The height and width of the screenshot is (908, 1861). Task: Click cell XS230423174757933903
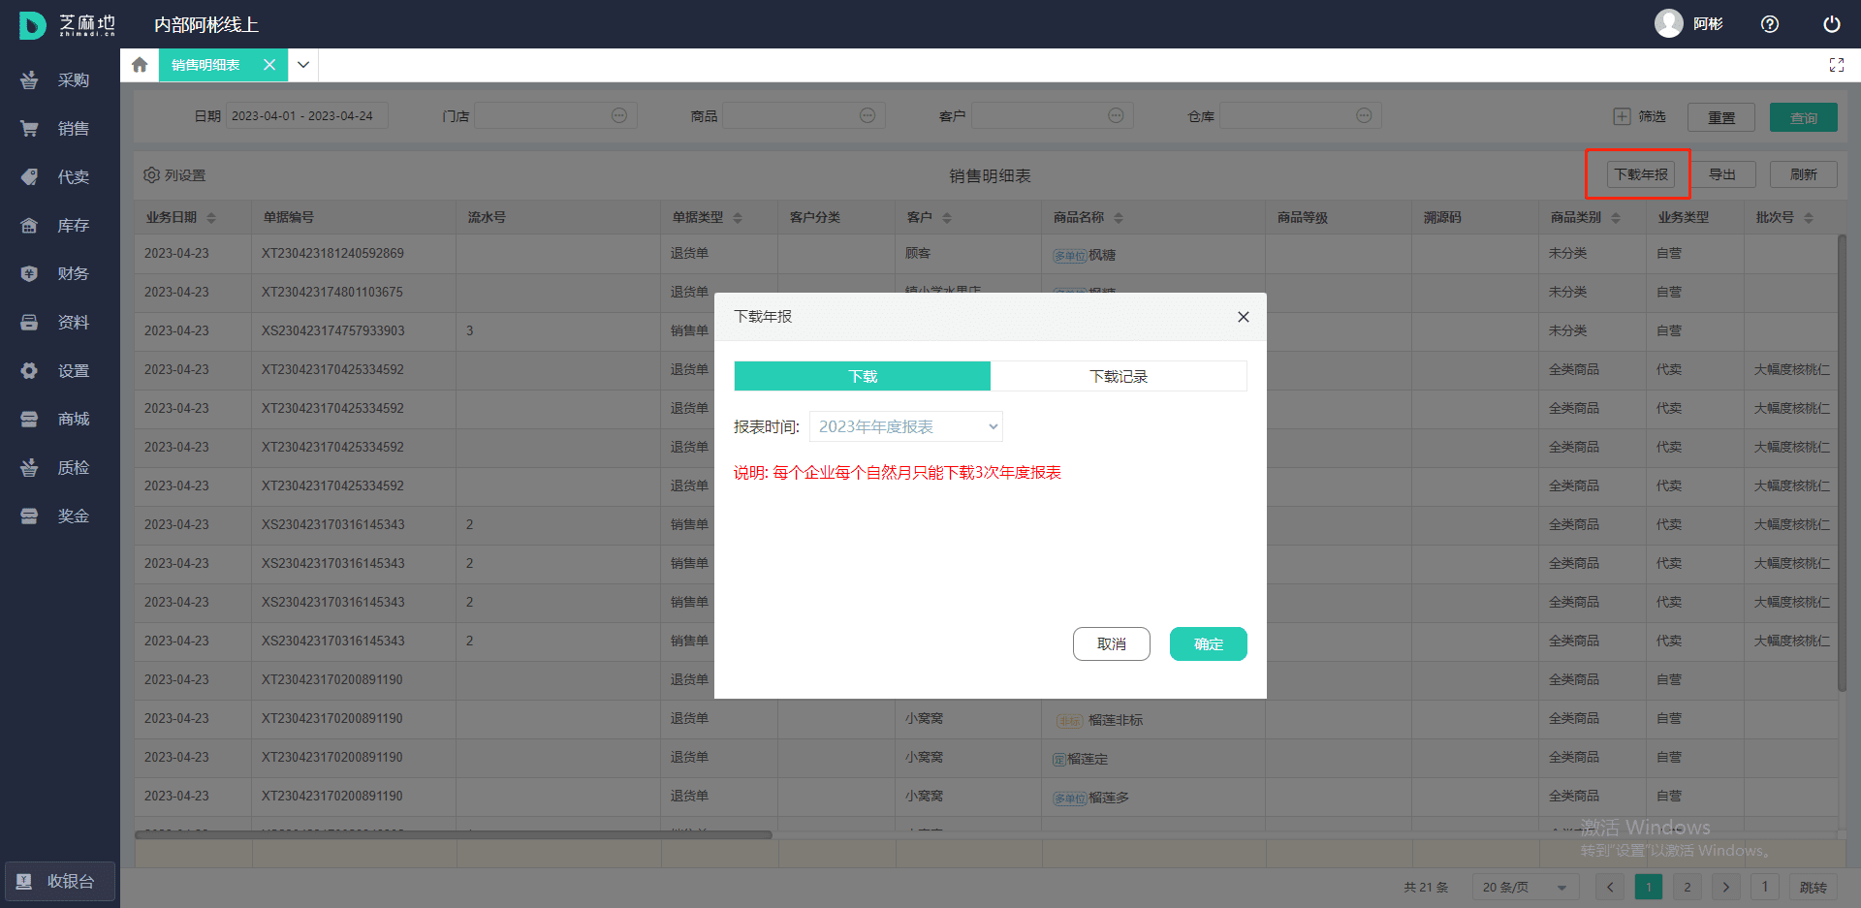332,331
